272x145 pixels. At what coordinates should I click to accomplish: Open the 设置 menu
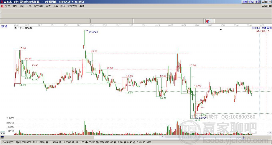pyautogui.click(x=48, y=6)
